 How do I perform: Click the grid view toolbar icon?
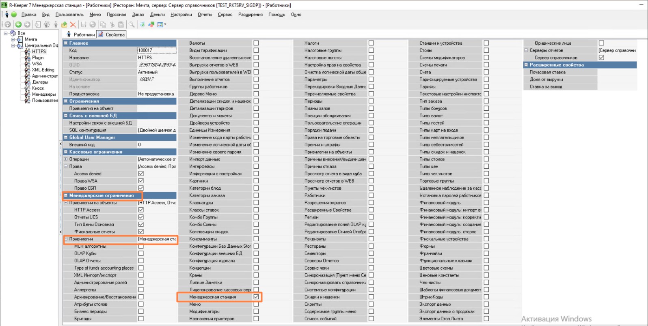tap(160, 25)
